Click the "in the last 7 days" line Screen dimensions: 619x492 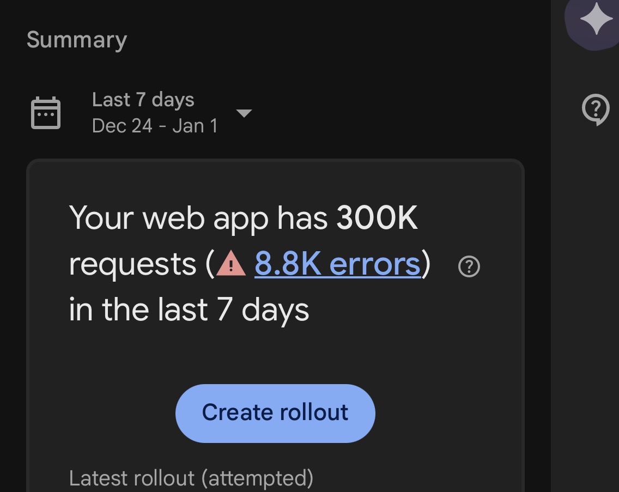pos(189,309)
